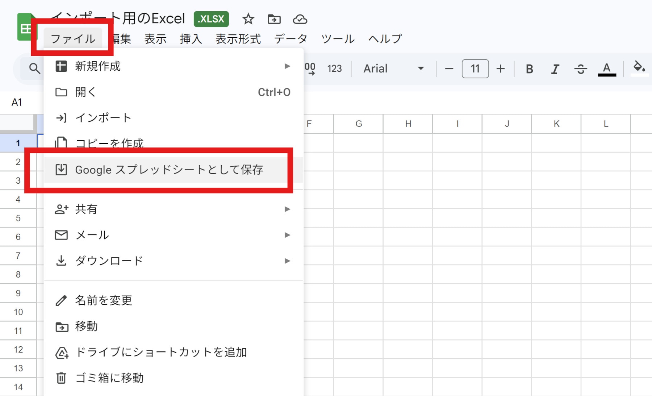The width and height of the screenshot is (652, 396).
Task: Open the Arial font dropdown
Action: pyautogui.click(x=393, y=69)
